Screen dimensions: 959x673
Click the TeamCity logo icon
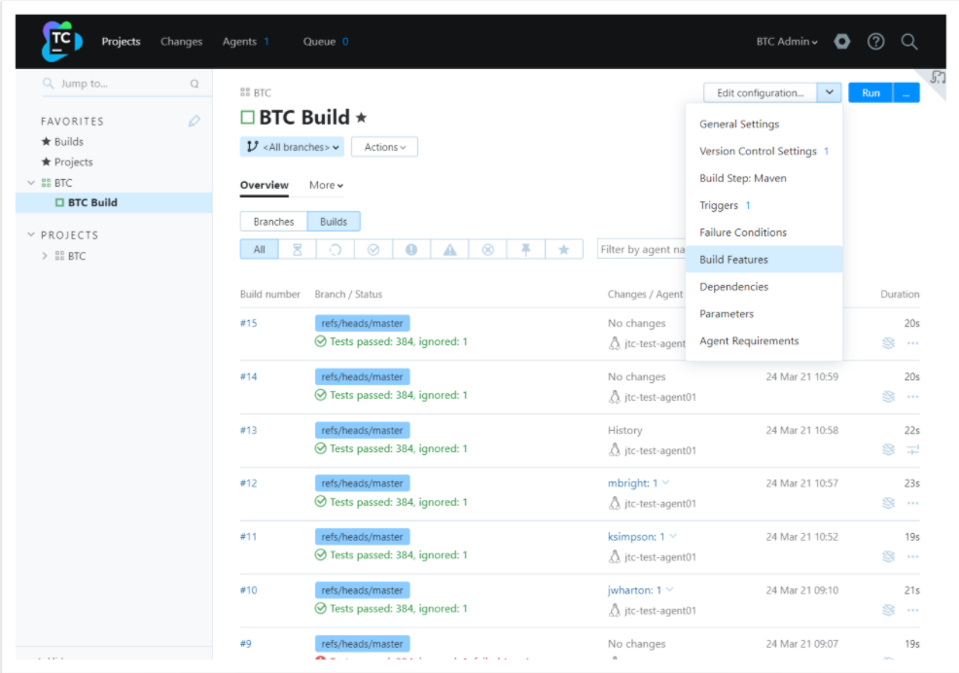click(x=62, y=41)
